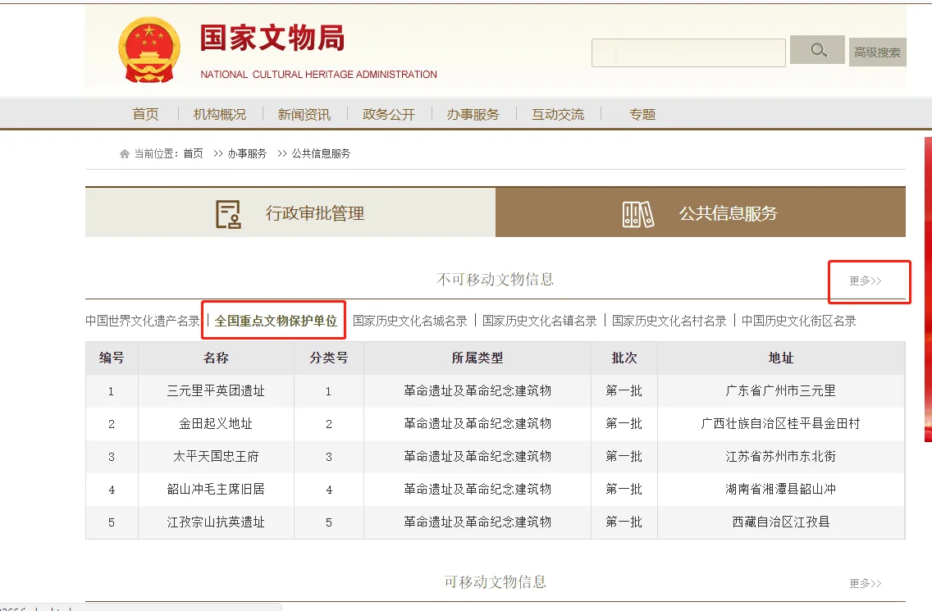Click the binder icon for 公共信息服务
932x611 pixels.
pos(637,214)
